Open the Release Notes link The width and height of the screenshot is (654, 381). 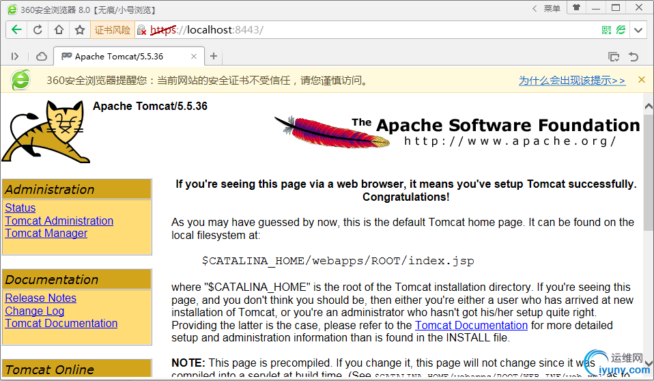pos(40,298)
